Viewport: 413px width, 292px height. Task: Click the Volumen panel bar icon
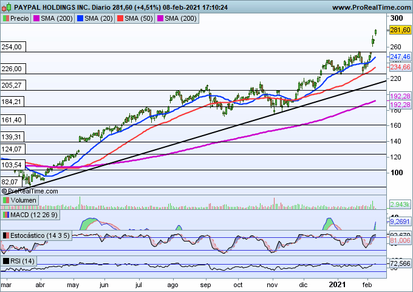6,200
